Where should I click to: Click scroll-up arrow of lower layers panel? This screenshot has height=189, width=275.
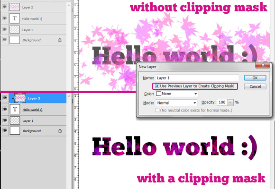(69, 96)
